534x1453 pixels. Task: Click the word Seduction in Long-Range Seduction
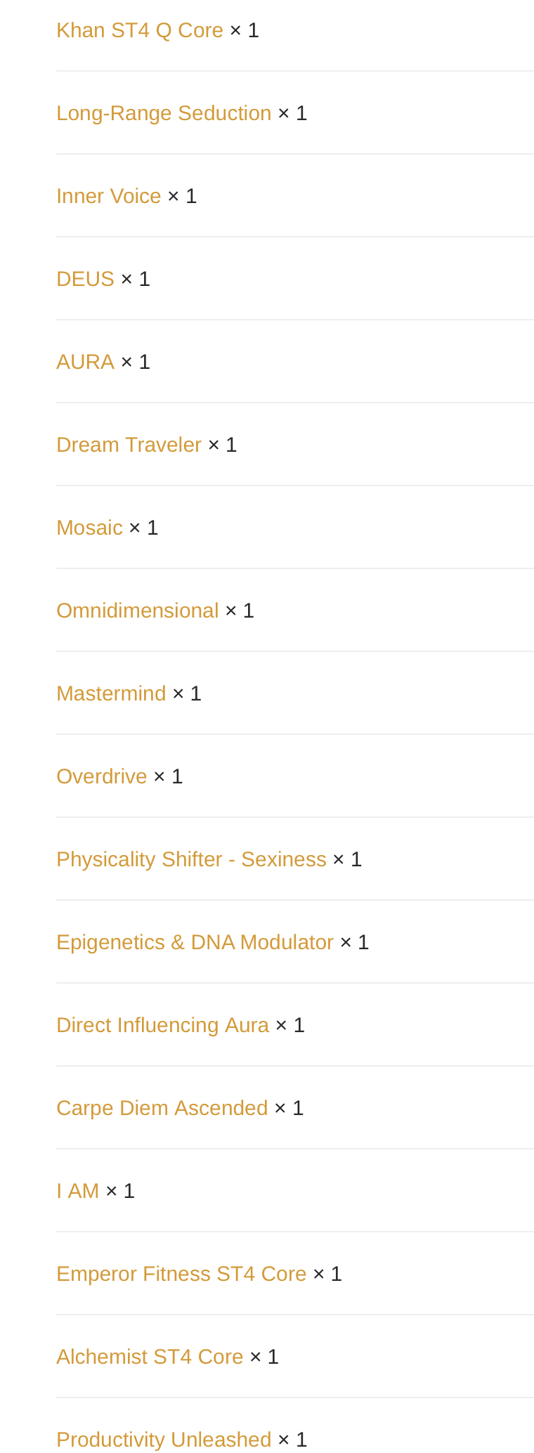click(x=225, y=113)
